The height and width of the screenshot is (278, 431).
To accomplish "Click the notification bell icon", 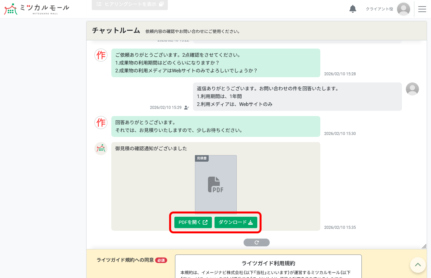I will (x=353, y=9).
